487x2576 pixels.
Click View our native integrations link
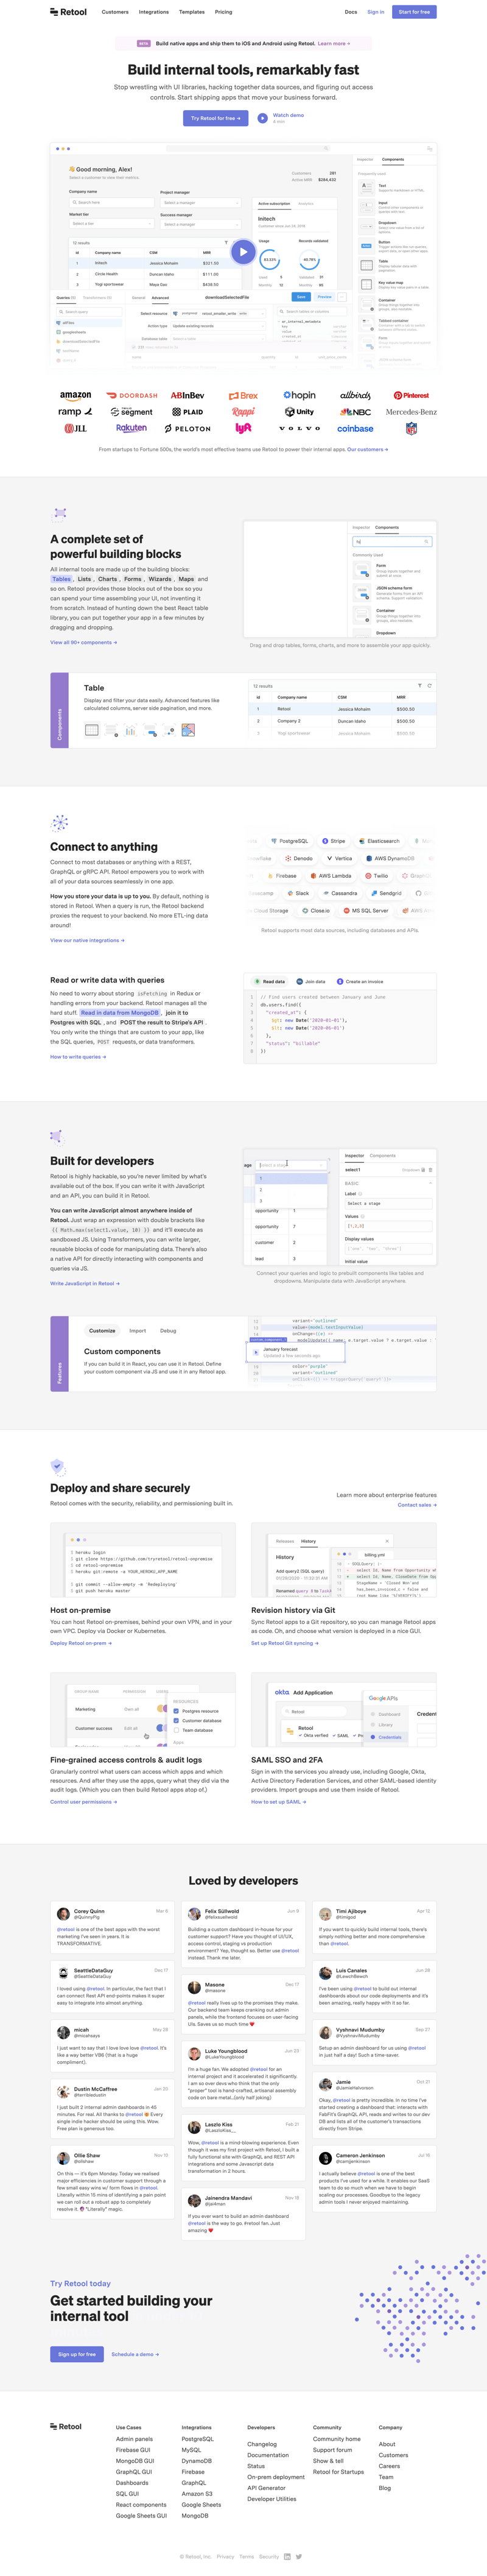click(87, 940)
